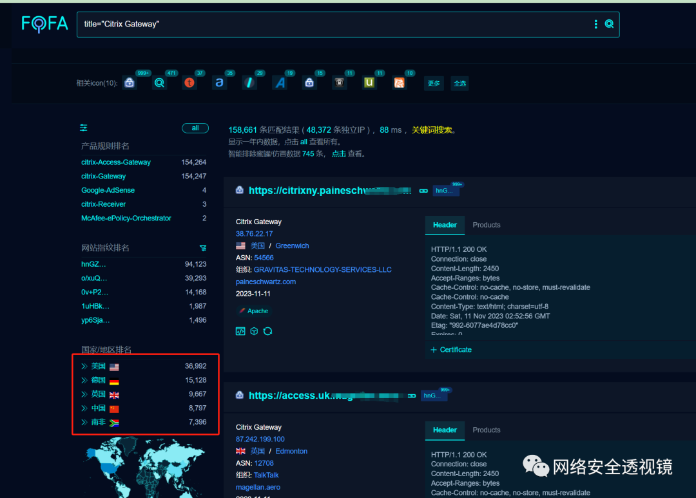Viewport: 696px width, 498px height.
Task: Click the 关键词搜索 link
Action: (x=431, y=130)
